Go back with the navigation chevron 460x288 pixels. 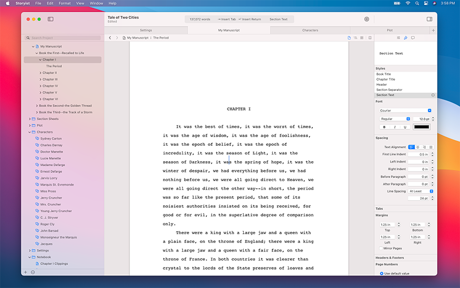pyautogui.click(x=110, y=38)
